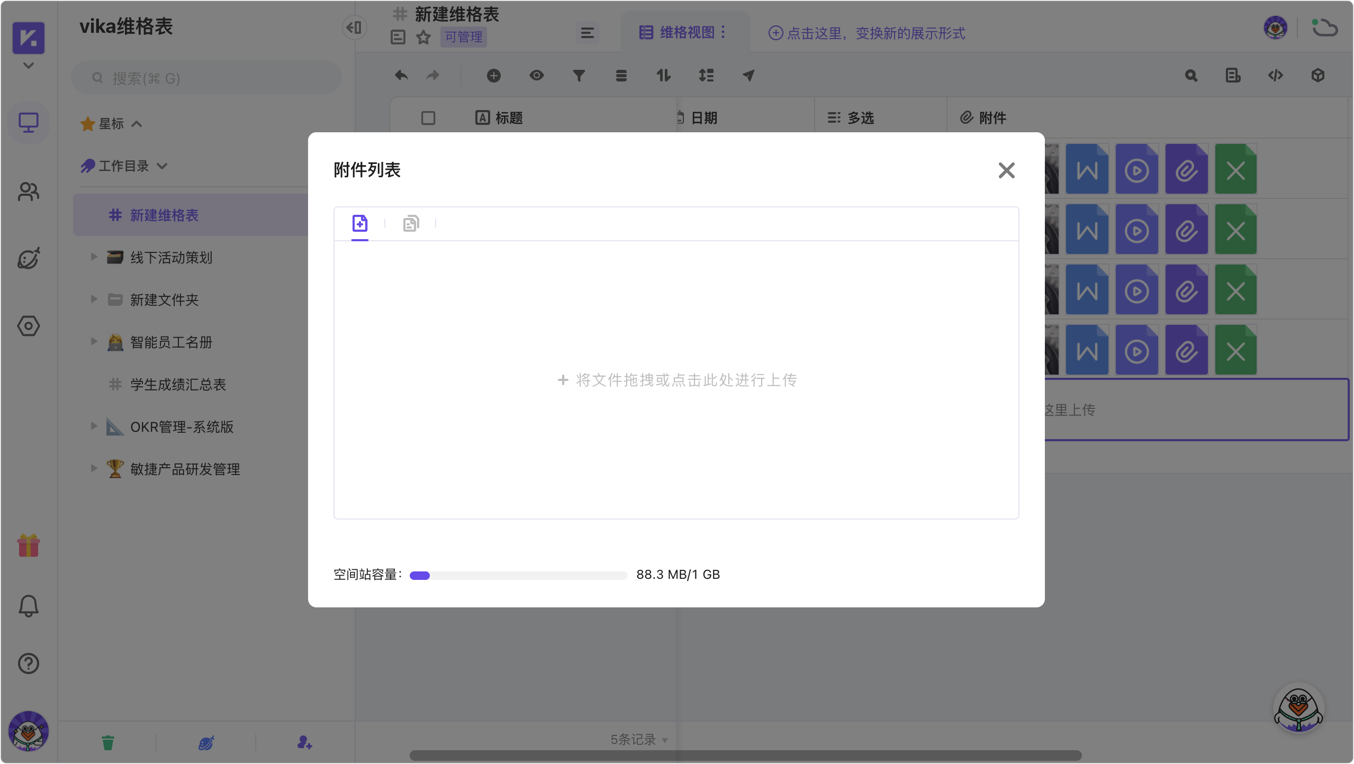Image resolution: width=1354 pixels, height=764 pixels.
Task: Open the row height settings icon
Action: [x=706, y=76]
